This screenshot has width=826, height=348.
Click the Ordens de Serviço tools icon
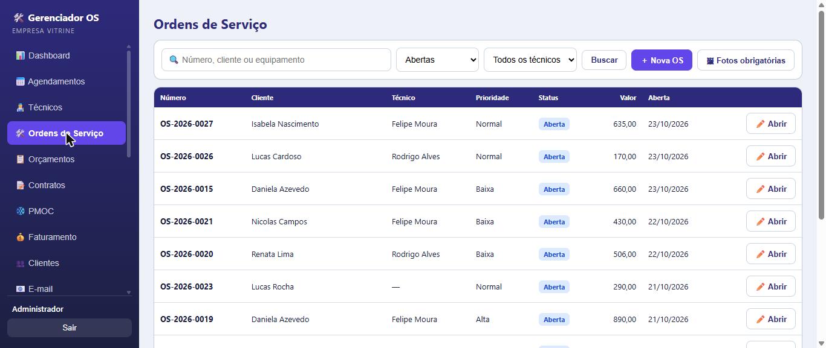(x=20, y=133)
